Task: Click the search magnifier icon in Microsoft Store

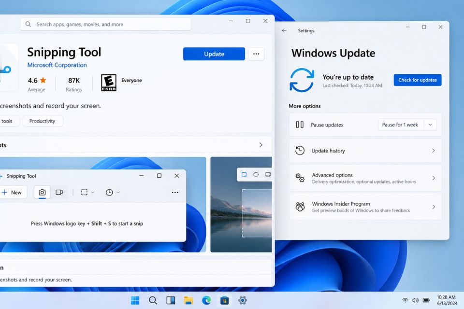Action: click(x=28, y=24)
